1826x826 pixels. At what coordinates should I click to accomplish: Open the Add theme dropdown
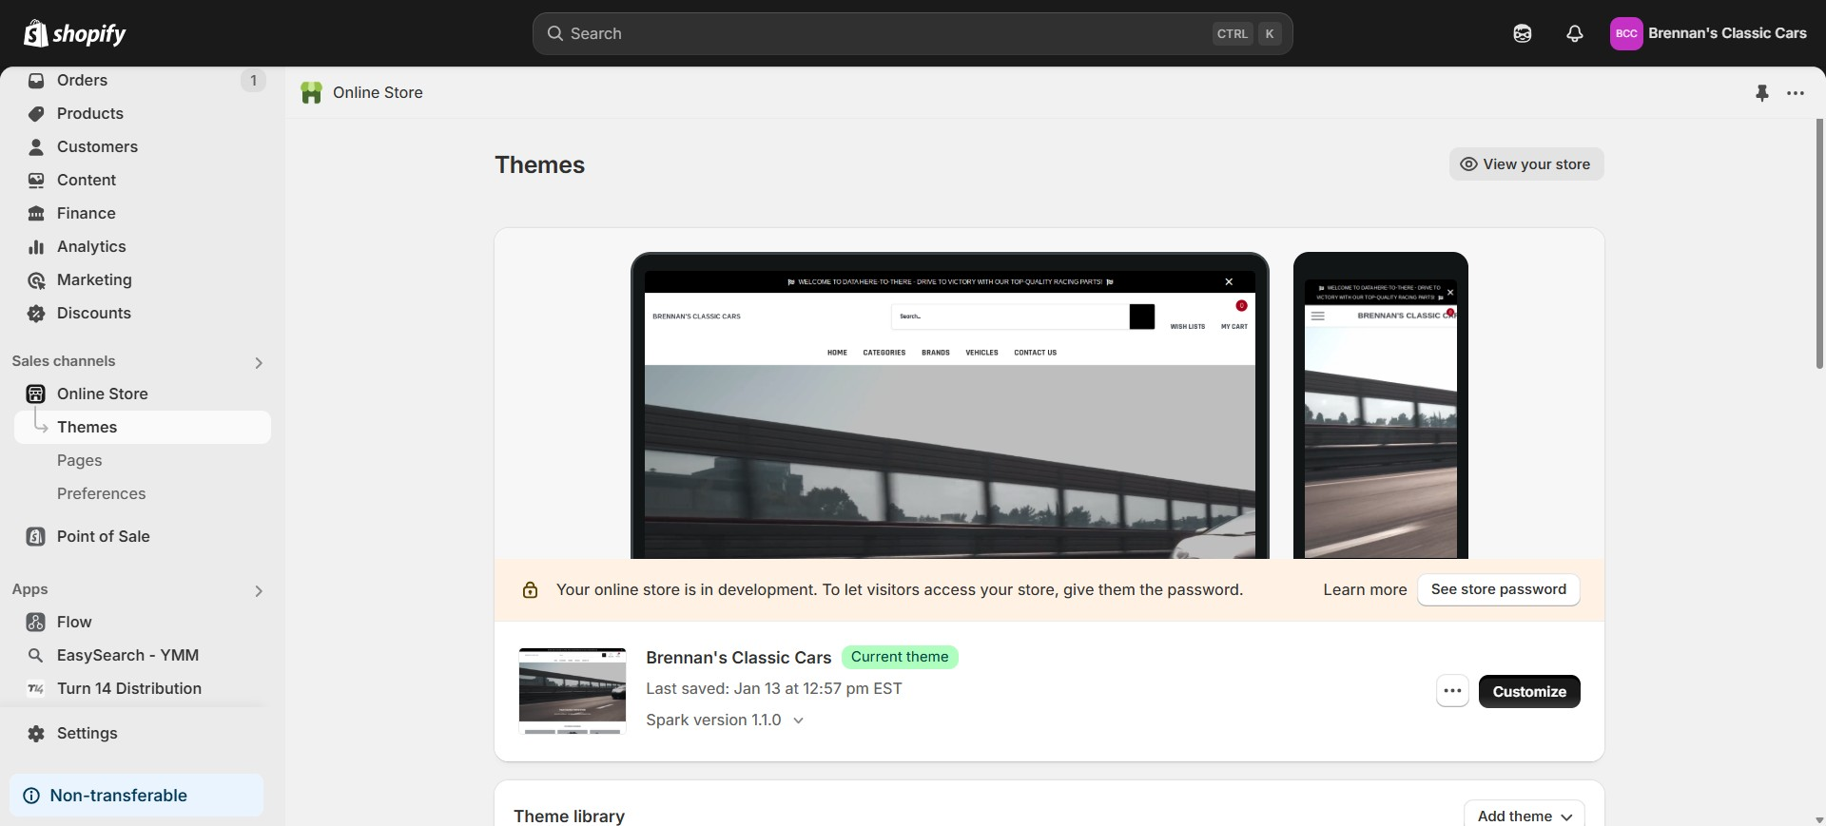pyautogui.click(x=1525, y=816)
